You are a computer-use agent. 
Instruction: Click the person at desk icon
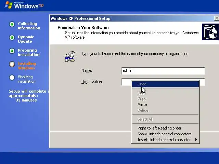pos(70,56)
